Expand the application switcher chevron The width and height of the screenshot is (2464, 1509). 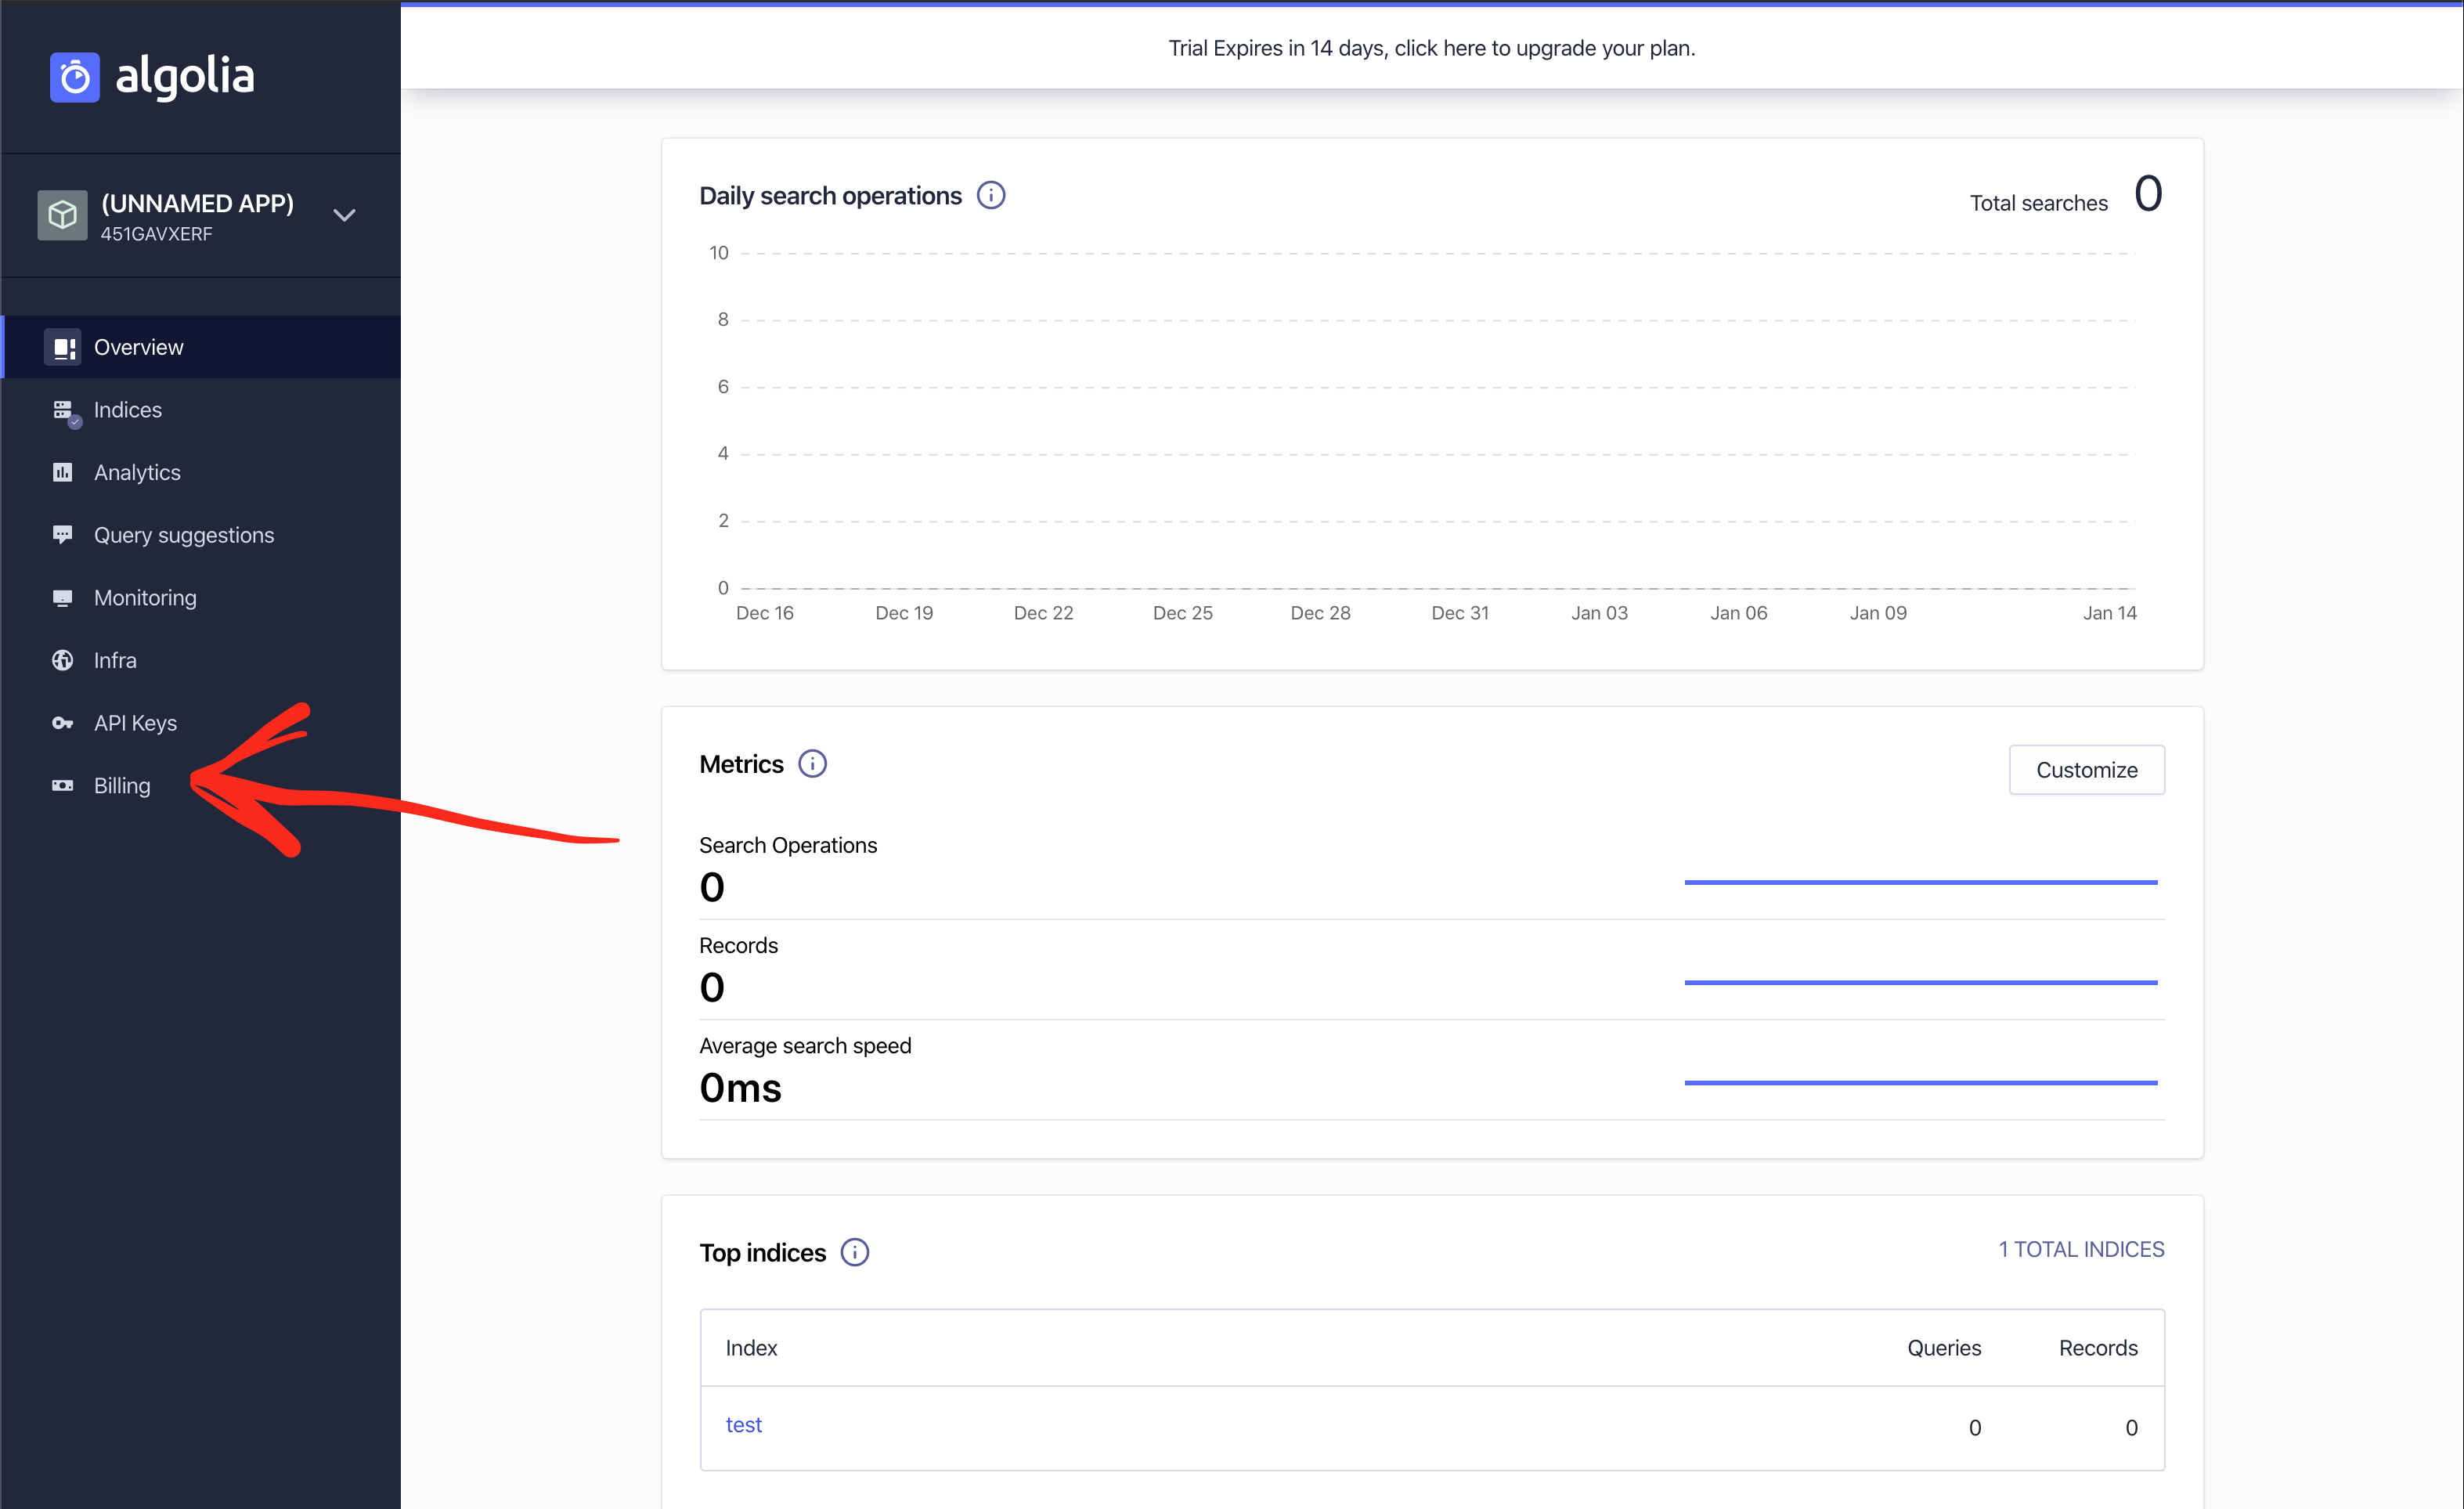point(344,215)
